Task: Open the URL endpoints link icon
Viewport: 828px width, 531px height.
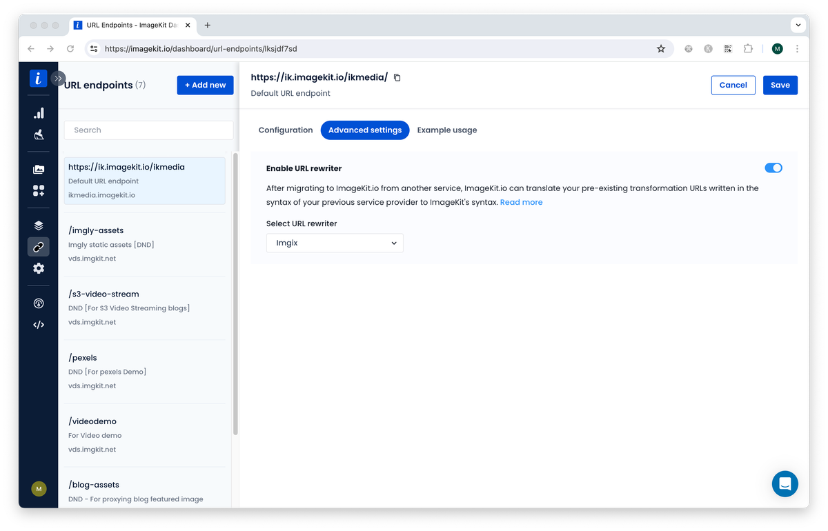Action: coord(39,247)
